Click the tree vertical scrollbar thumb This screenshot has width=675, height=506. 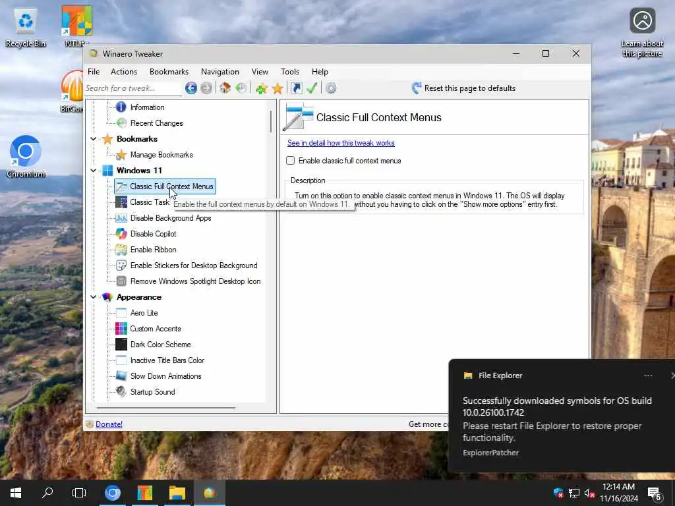271,121
